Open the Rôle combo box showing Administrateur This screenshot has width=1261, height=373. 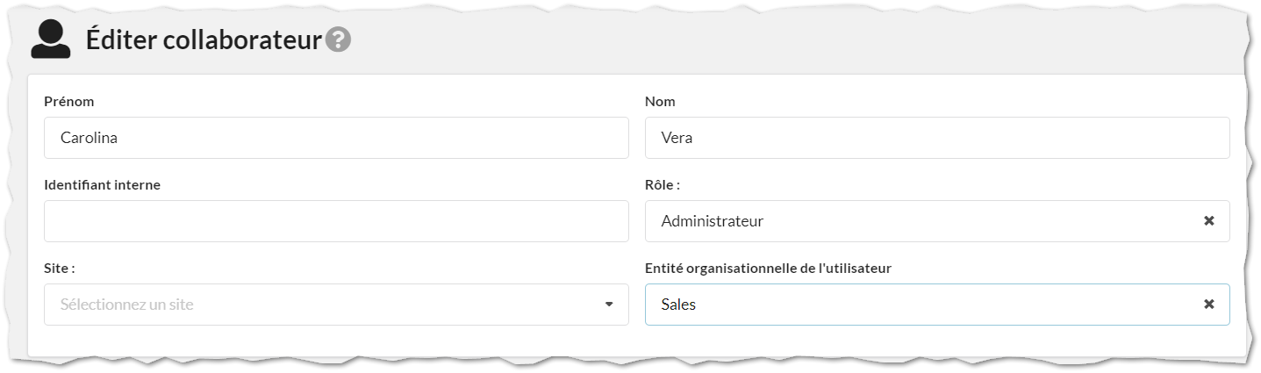(937, 221)
